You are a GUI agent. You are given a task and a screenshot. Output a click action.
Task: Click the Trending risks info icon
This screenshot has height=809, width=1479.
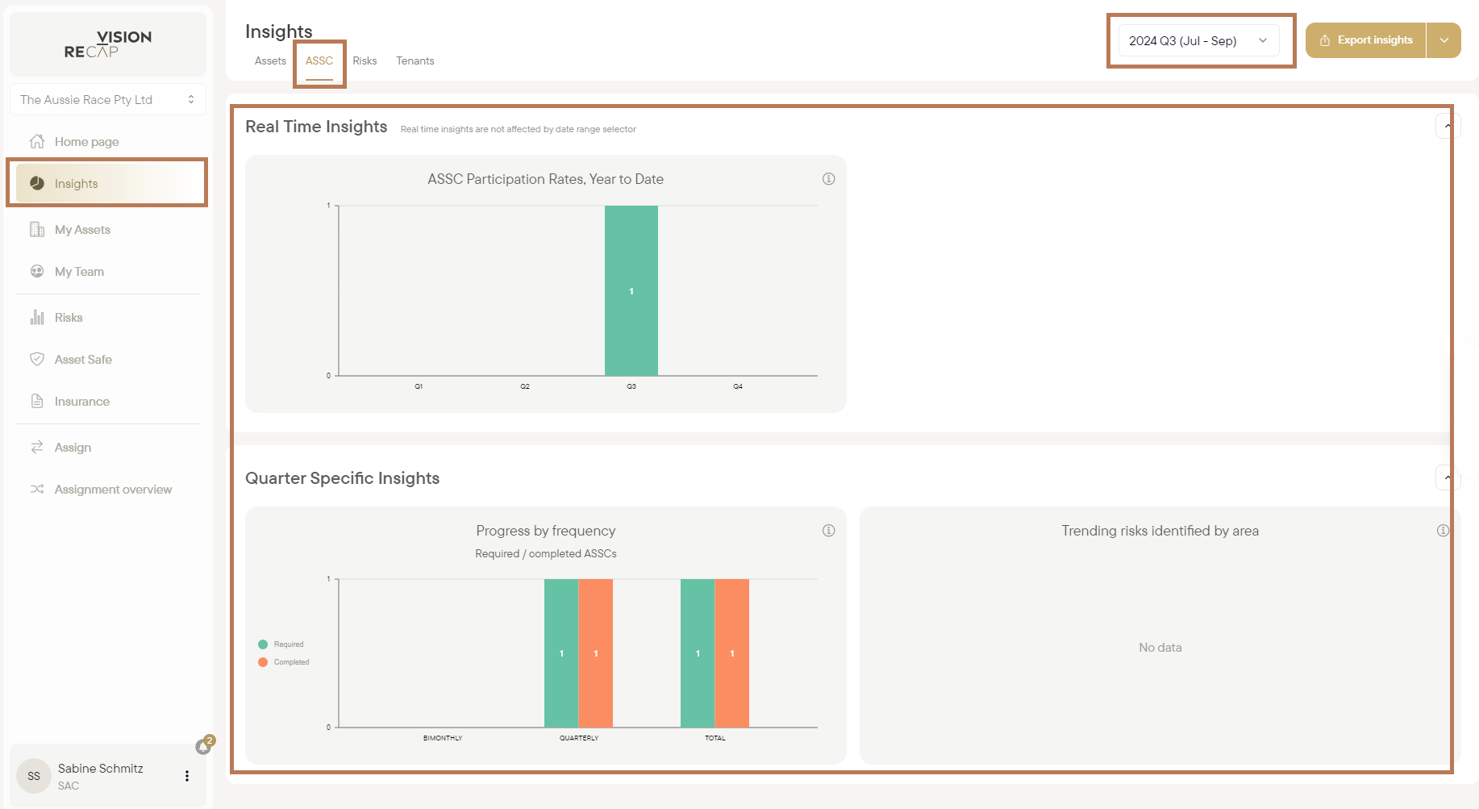click(x=1443, y=531)
